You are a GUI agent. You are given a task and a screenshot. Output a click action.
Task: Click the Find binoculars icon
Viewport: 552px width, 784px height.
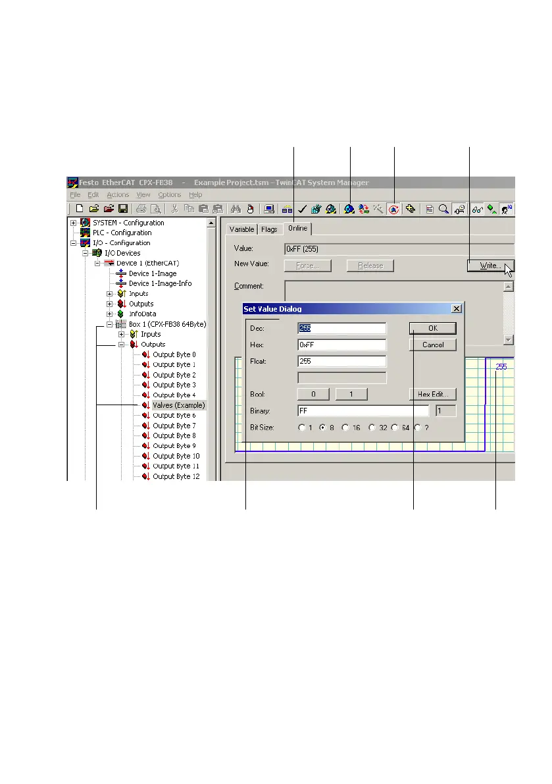pos(236,209)
